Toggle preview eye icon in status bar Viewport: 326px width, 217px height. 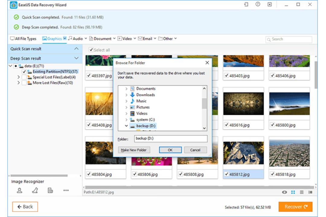coord(284,192)
